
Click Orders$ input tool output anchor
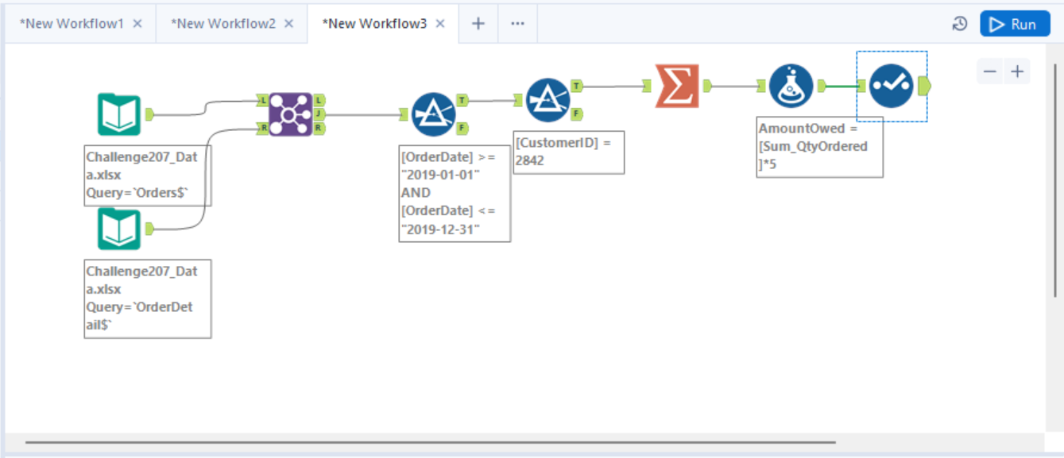click(x=149, y=115)
